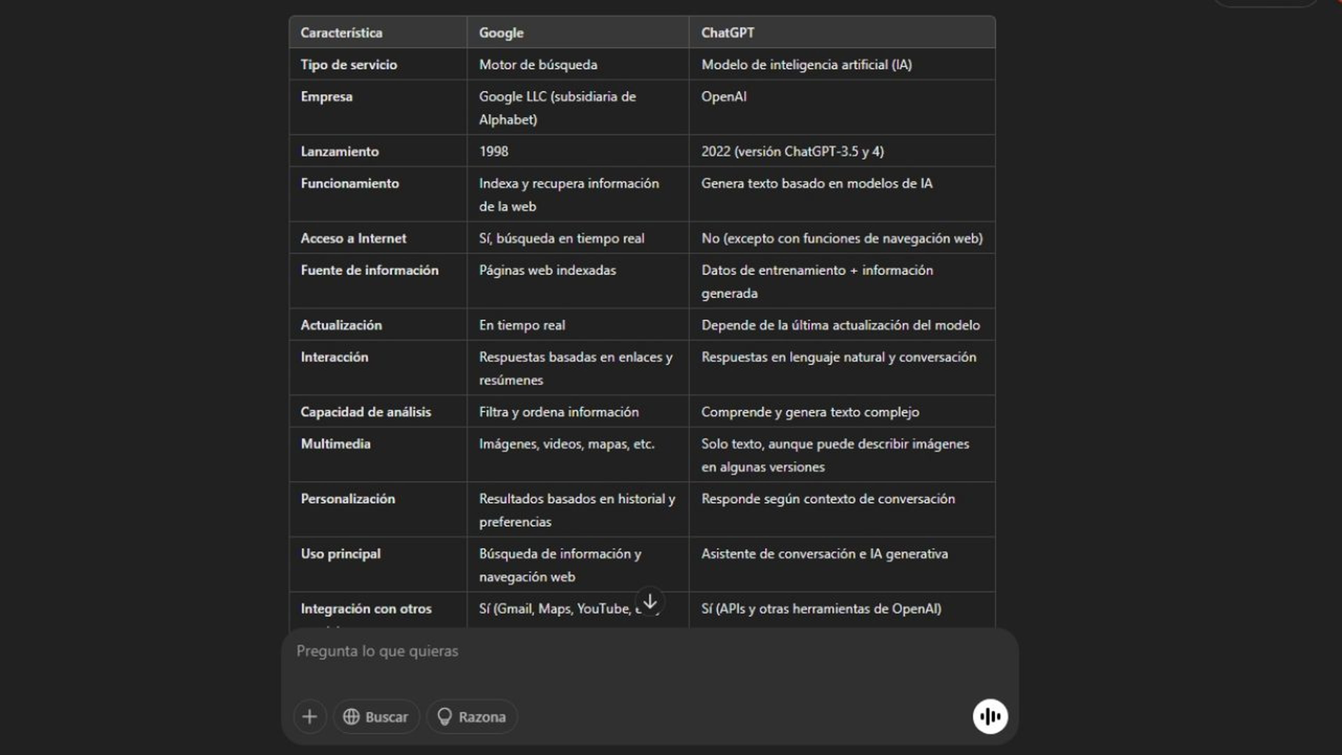Click the 'Motor de búsqueda' cell
1342x755 pixels.
537,65
